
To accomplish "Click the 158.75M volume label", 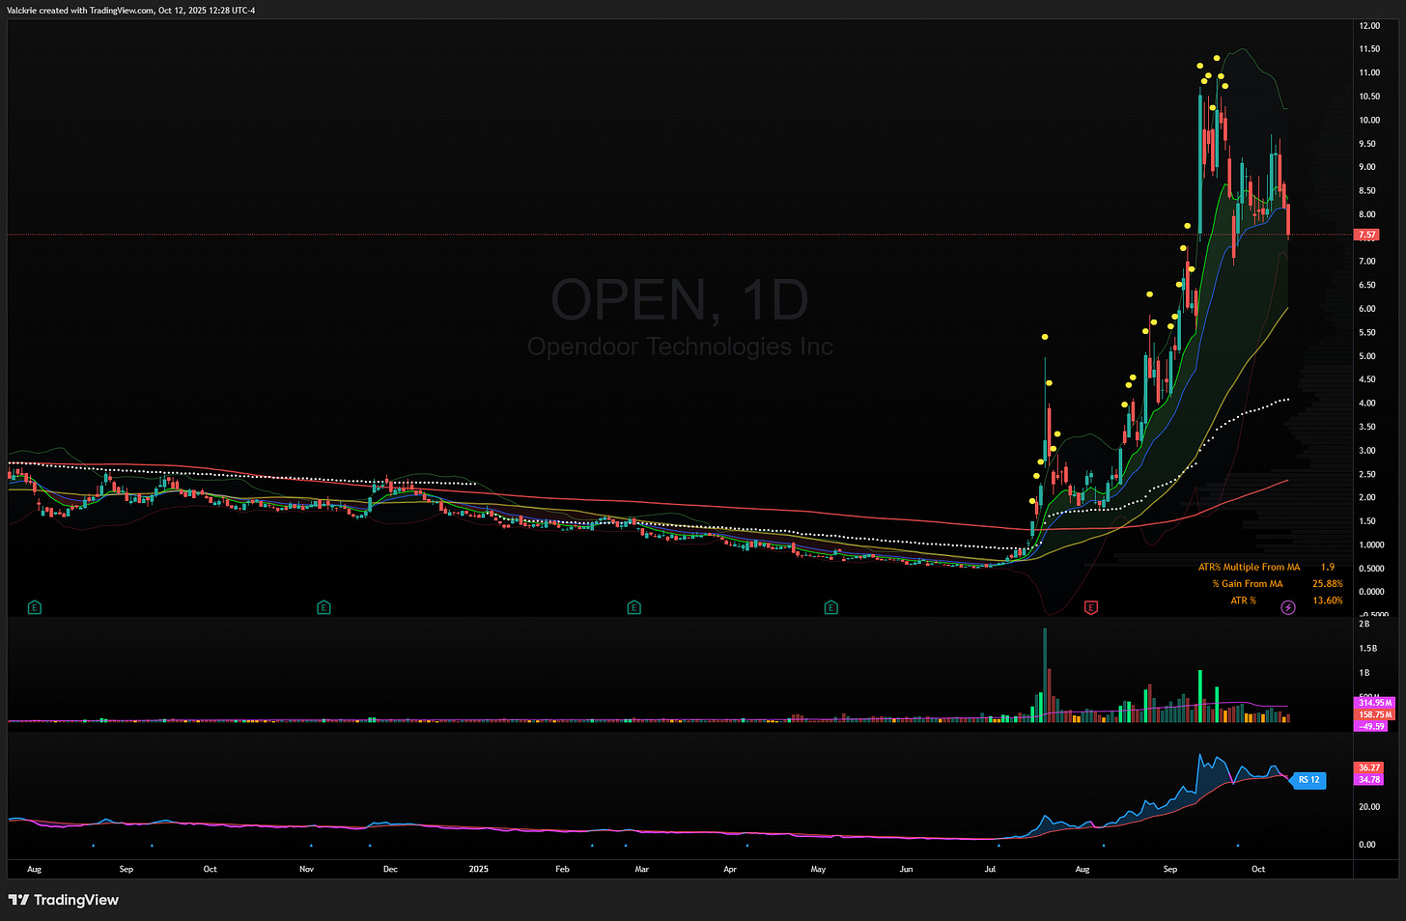I will pos(1375,714).
